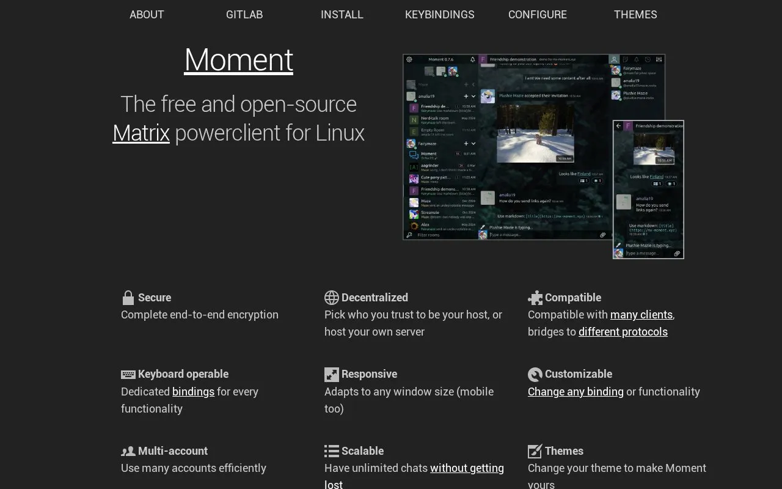Click the 'Customizable' feature heading

(579, 374)
